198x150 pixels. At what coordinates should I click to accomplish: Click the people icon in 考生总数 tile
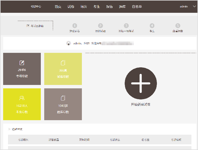click(x=22, y=98)
